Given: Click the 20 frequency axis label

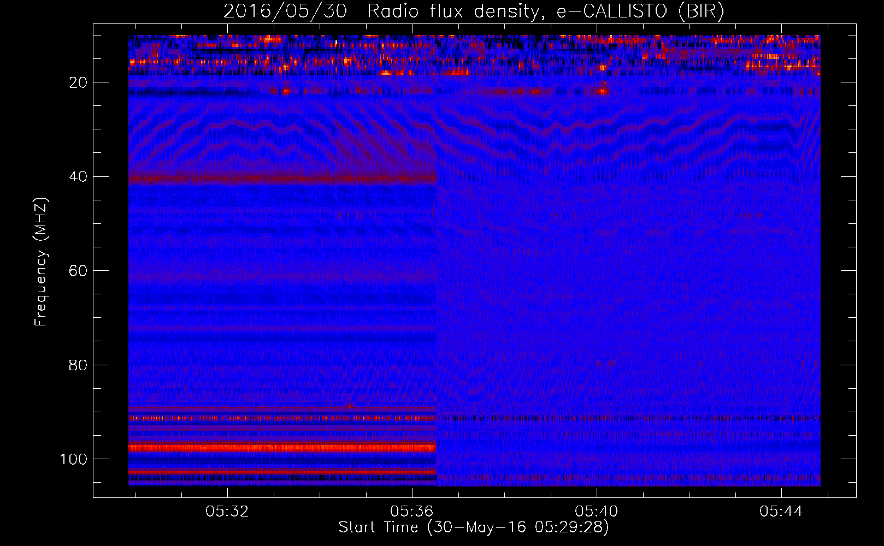Looking at the screenshot, I should tap(78, 82).
